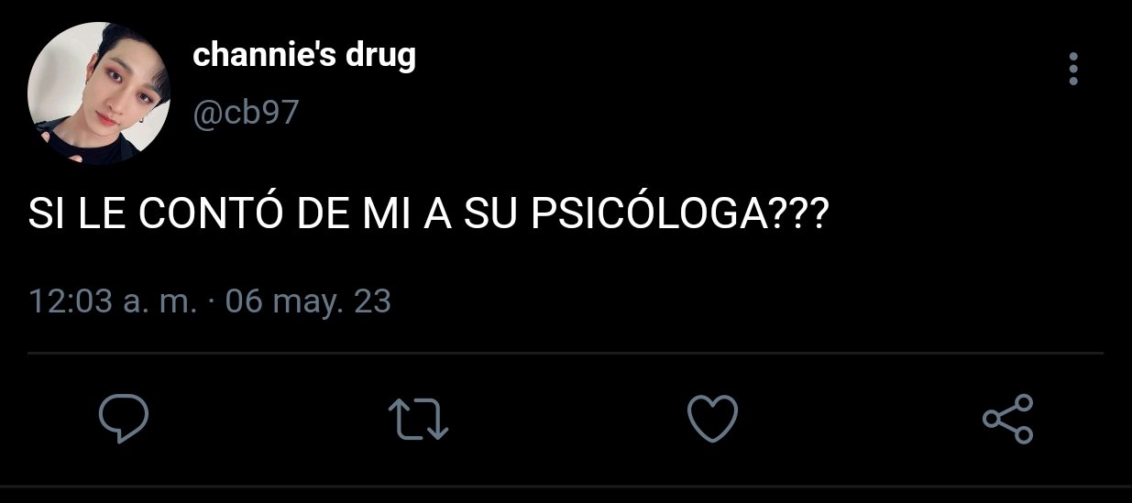
Task: Open the tweet's posting time details
Action: 211,301
